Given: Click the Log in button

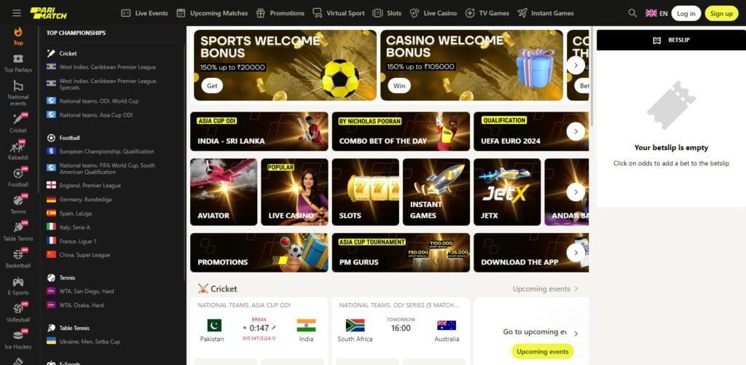Looking at the screenshot, I should [x=686, y=13].
